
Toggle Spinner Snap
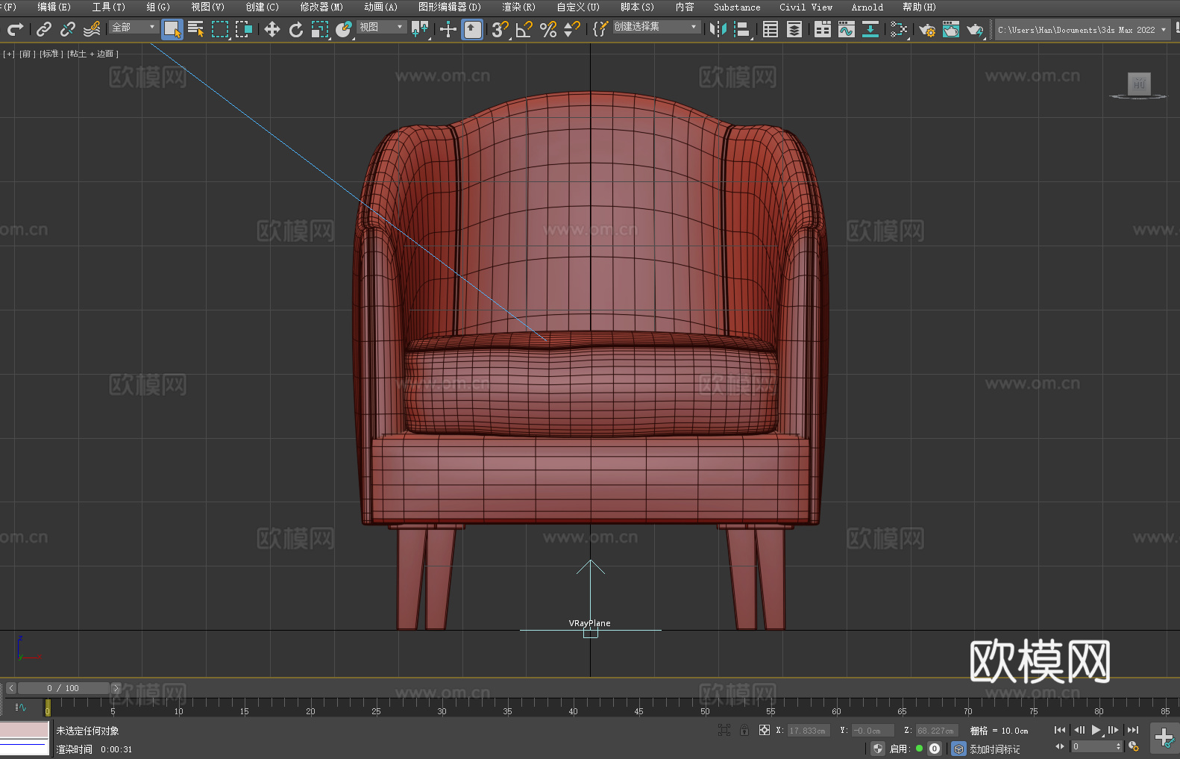tap(572, 29)
